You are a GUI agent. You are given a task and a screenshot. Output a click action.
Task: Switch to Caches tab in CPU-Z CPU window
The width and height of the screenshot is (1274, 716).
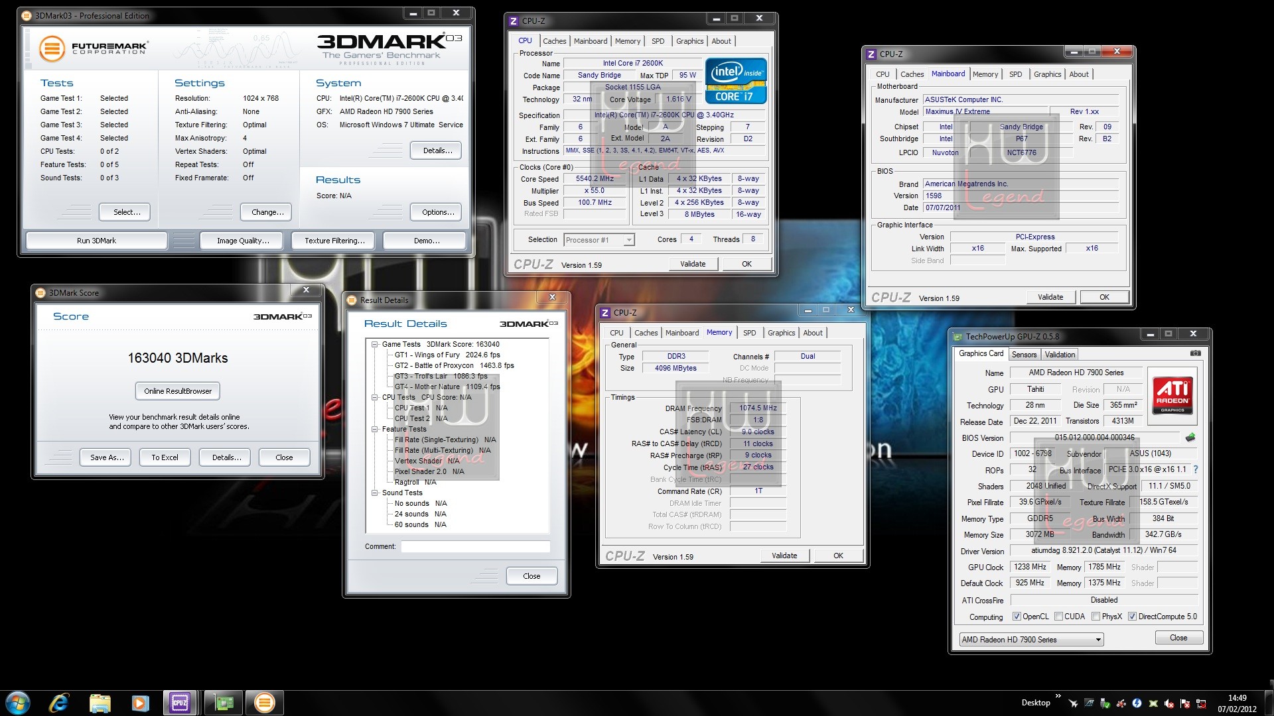555,41
